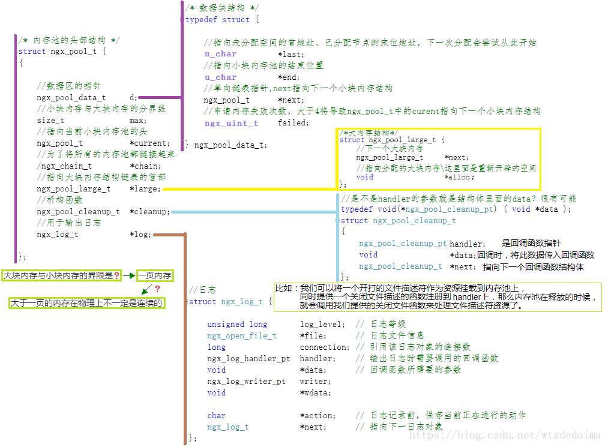The width and height of the screenshot is (608, 447).
Task: Click the 'size_t' type in ngx_pool_t
Action: click(x=51, y=120)
